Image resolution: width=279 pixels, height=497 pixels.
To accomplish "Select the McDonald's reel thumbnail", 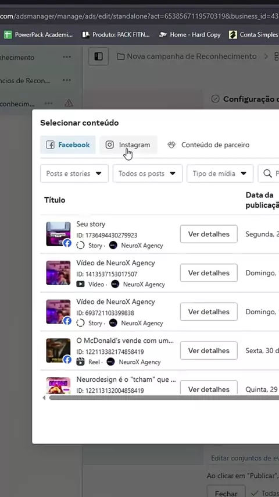I will coord(58,350).
